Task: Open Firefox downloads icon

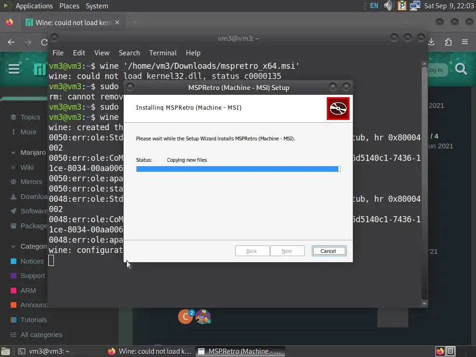Action: tap(431, 42)
